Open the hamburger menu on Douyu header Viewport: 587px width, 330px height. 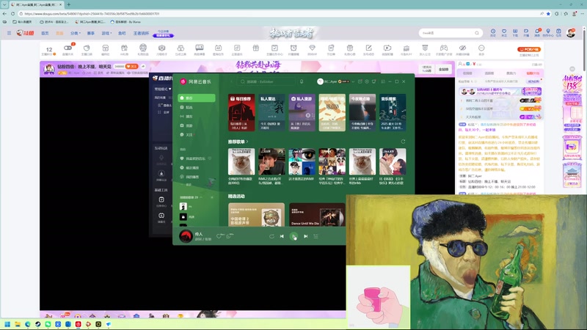[9, 33]
